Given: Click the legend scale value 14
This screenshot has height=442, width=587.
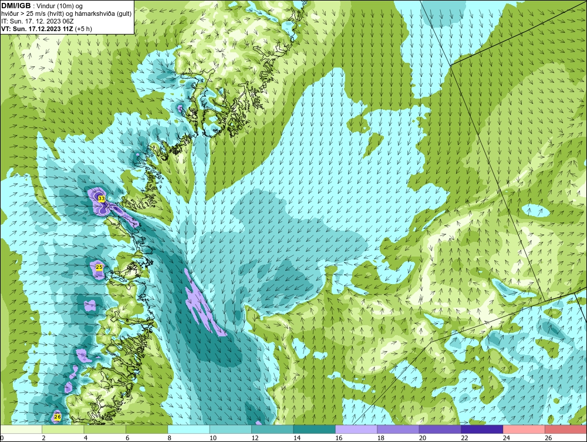Looking at the screenshot, I should point(297,438).
